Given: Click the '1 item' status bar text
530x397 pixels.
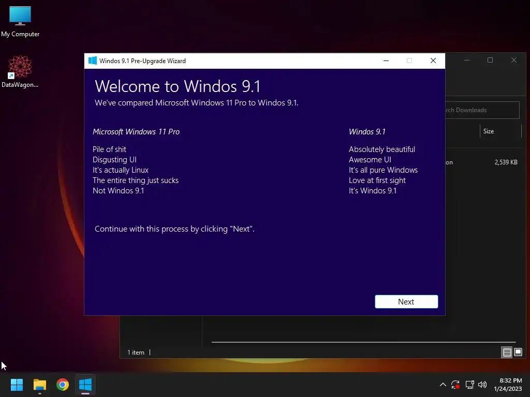Looking at the screenshot, I should [x=136, y=353].
